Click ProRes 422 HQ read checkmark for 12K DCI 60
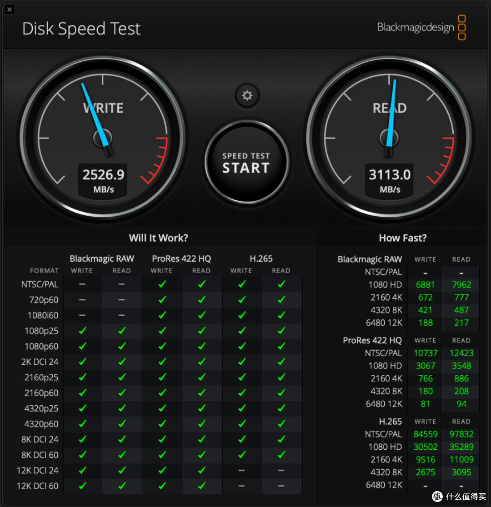The image size is (491, 507). coord(202,486)
